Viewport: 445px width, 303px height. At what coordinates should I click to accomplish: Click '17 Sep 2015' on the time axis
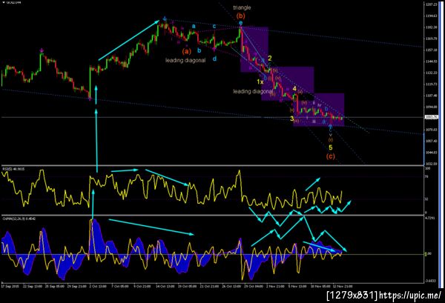(x=10, y=286)
